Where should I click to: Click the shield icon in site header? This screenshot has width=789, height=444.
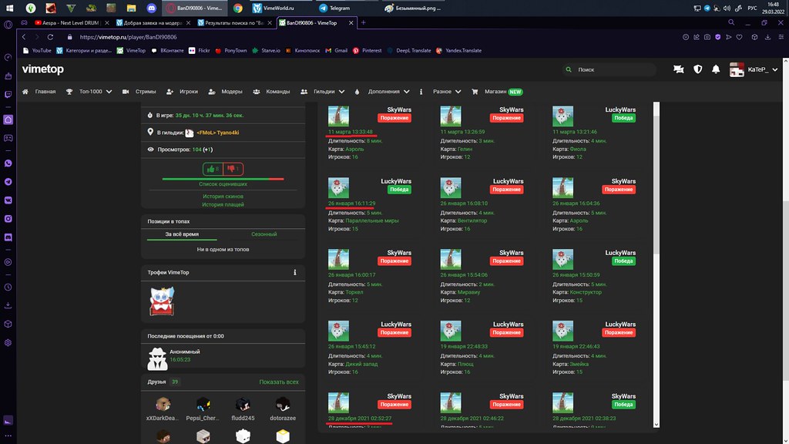point(698,69)
